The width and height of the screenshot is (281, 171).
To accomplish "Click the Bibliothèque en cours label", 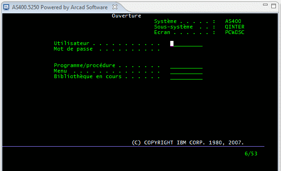I will coord(88,77).
